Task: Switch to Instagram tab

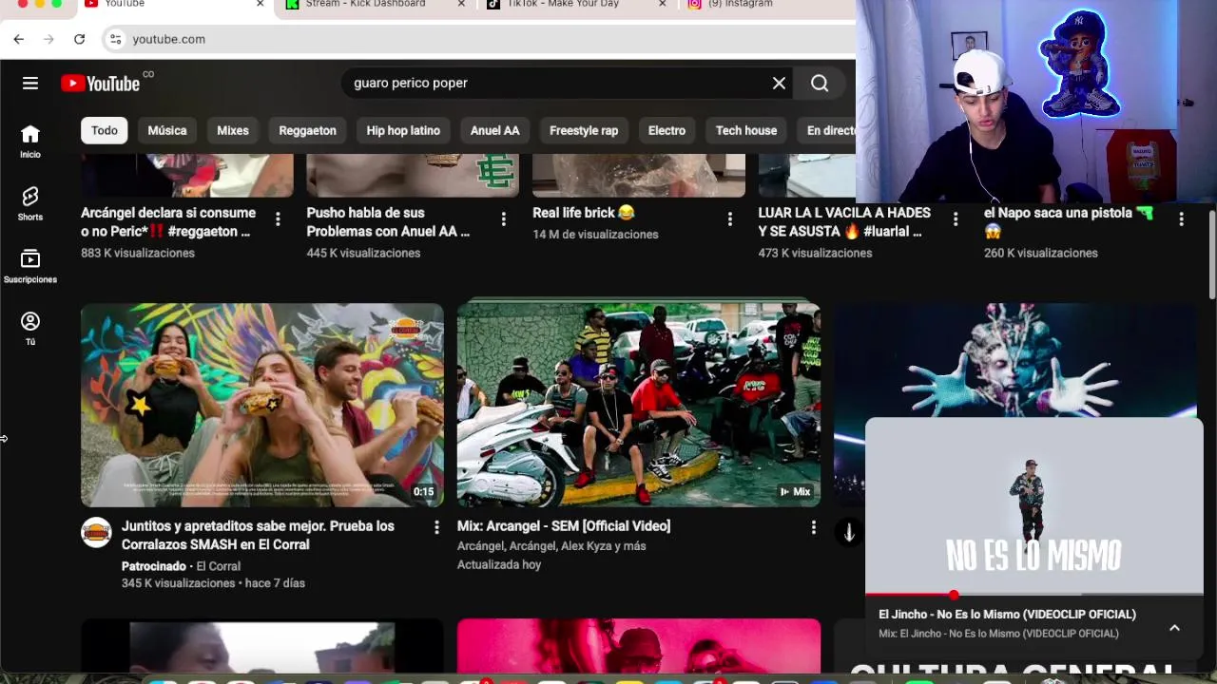Action: pyautogui.click(x=742, y=5)
